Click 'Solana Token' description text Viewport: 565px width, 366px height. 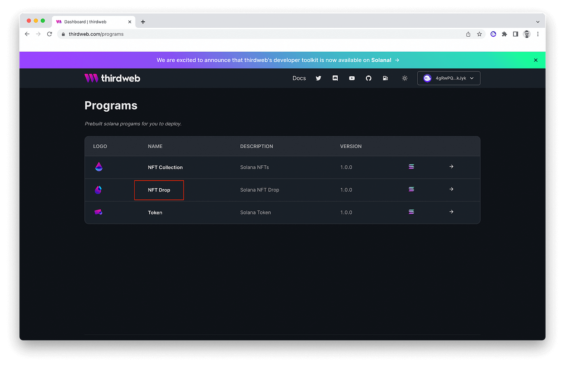point(255,212)
